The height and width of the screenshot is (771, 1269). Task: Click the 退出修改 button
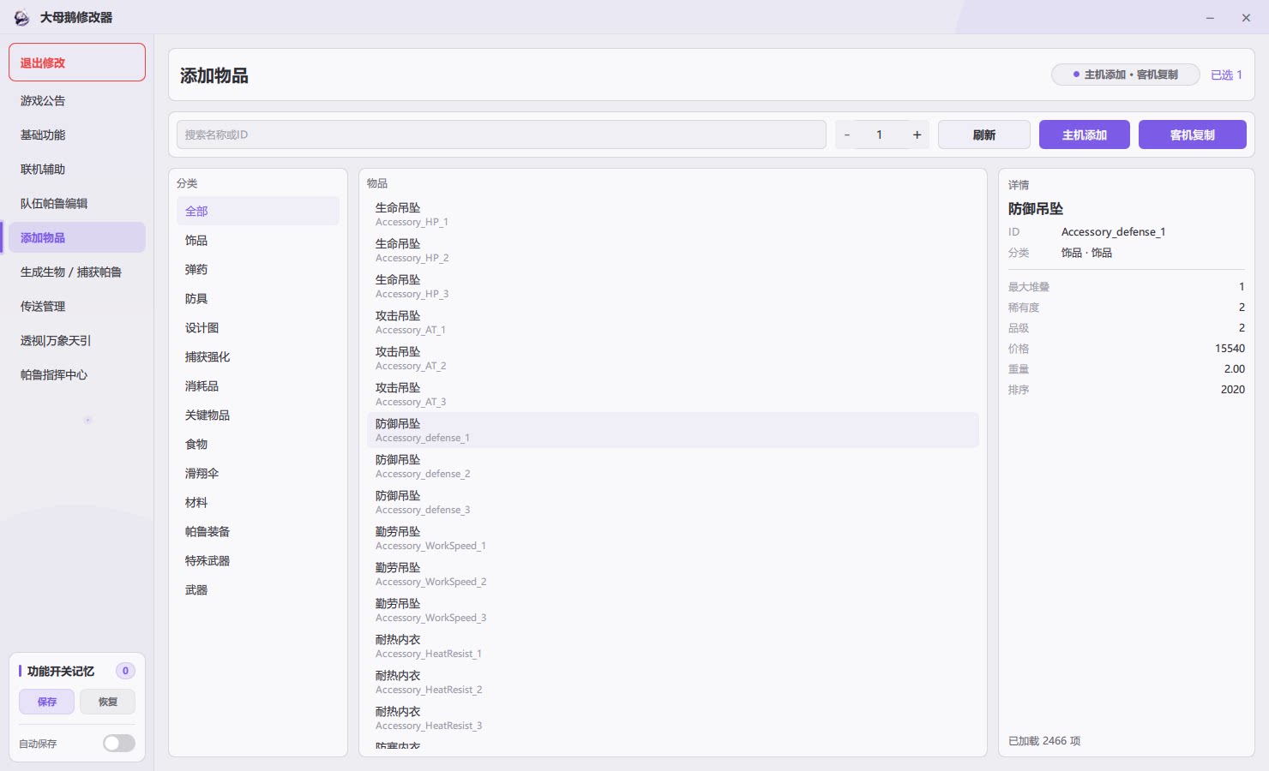pyautogui.click(x=77, y=63)
